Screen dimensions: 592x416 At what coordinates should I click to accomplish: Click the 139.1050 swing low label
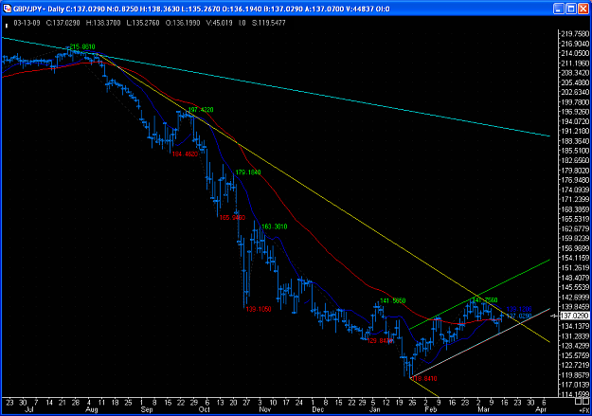click(x=259, y=309)
